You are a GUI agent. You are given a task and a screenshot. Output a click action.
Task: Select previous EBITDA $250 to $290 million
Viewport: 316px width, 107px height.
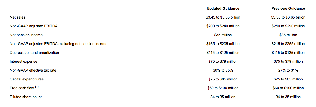pyautogui.click(x=288, y=26)
